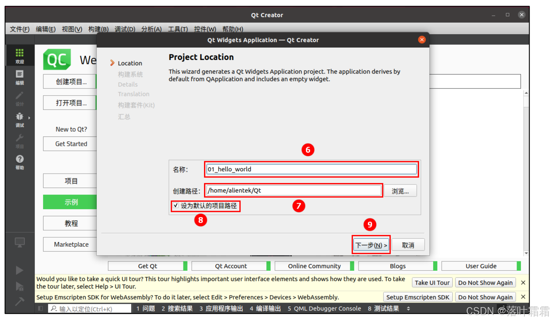This screenshot has width=551, height=321.
Task: Open the Compile Output pane
Action: (265, 308)
